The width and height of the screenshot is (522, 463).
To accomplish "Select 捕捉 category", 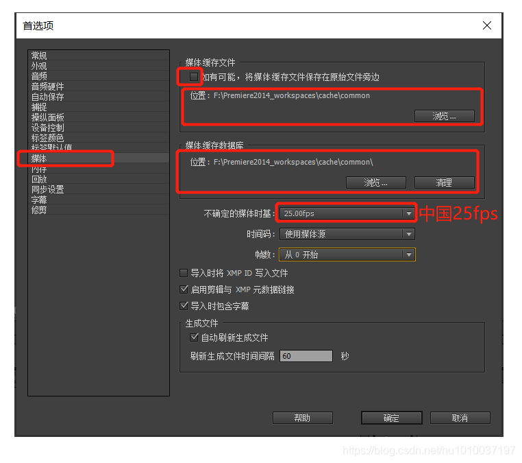I will (x=99, y=107).
